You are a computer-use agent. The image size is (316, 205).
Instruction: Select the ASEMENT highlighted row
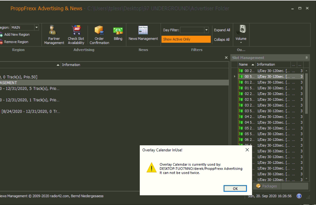tap(114, 83)
